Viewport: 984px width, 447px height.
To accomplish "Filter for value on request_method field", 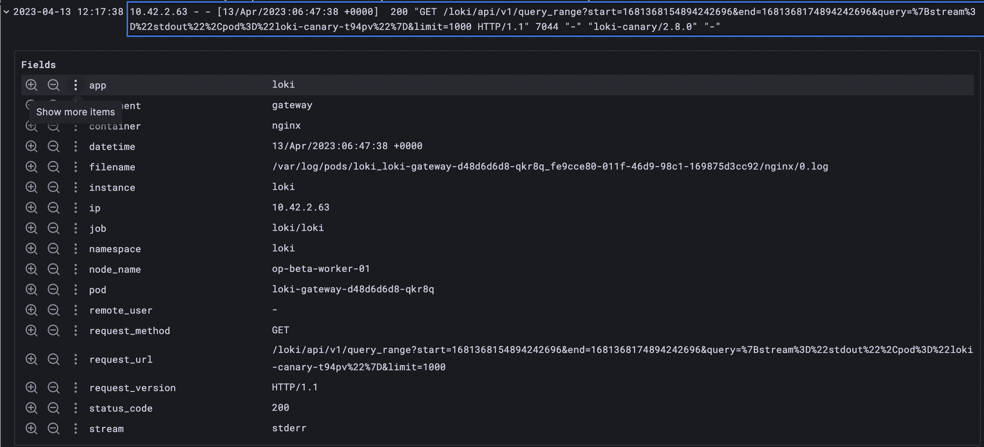I will 31,331.
